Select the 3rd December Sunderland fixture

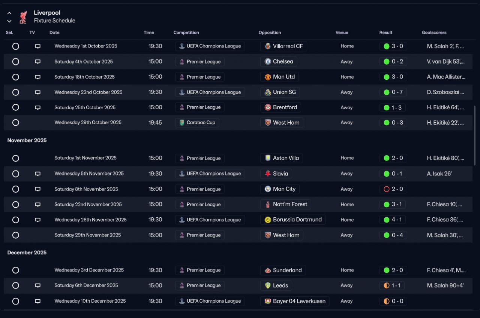[x=15, y=270]
